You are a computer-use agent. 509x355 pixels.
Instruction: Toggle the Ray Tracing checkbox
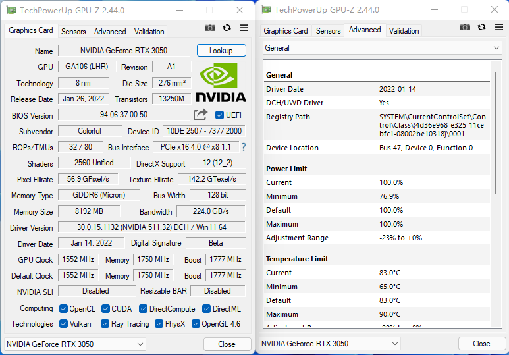[105, 324]
